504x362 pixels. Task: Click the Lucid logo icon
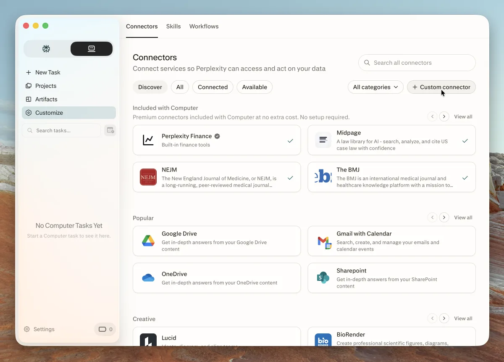(x=148, y=340)
